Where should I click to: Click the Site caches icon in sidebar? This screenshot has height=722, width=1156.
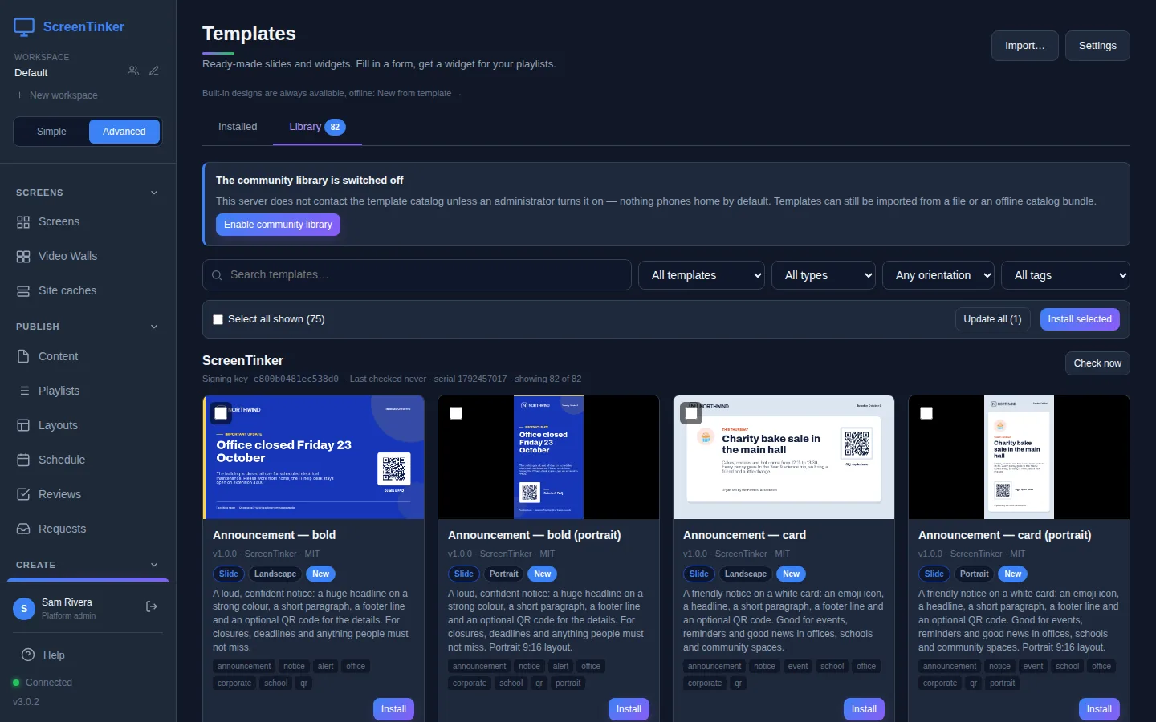click(x=23, y=291)
